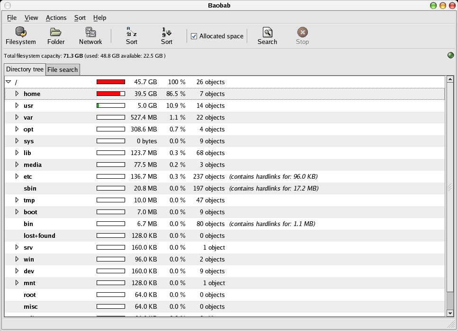458x331 pixels.
Task: Expand the var directory node
Action: click(17, 117)
